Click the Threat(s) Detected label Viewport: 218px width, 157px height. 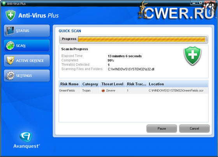pyautogui.click(x=76, y=65)
